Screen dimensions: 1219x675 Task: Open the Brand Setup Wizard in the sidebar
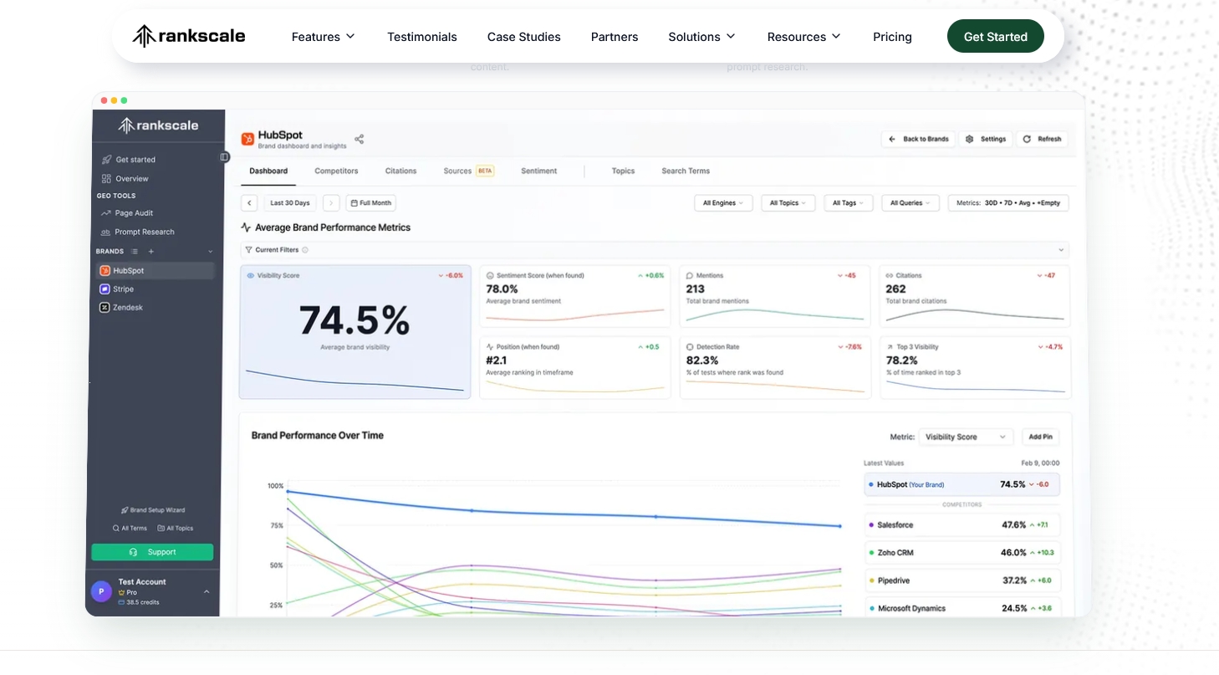pyautogui.click(x=153, y=510)
